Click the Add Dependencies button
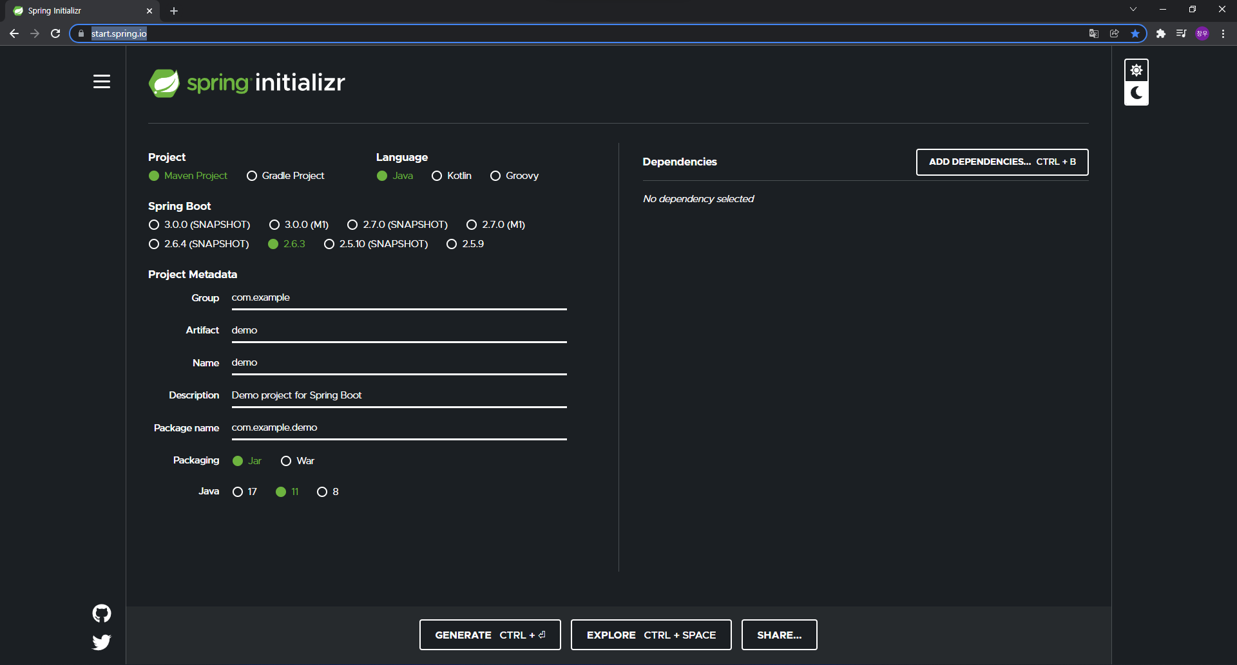Viewport: 1237px width, 665px height. click(x=1002, y=162)
